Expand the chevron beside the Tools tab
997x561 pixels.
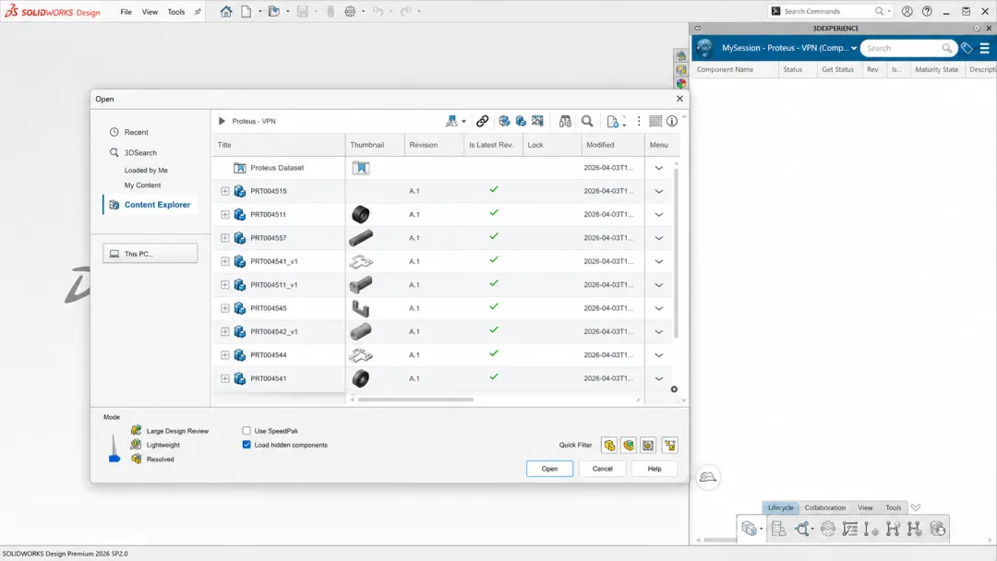(x=916, y=507)
